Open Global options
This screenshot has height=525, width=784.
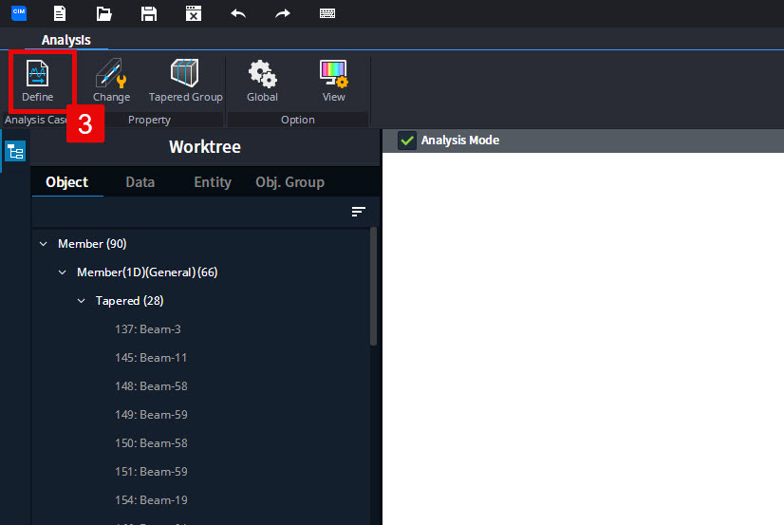(x=263, y=81)
